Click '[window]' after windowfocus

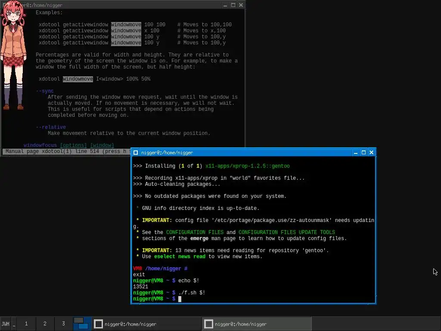pos(102,145)
